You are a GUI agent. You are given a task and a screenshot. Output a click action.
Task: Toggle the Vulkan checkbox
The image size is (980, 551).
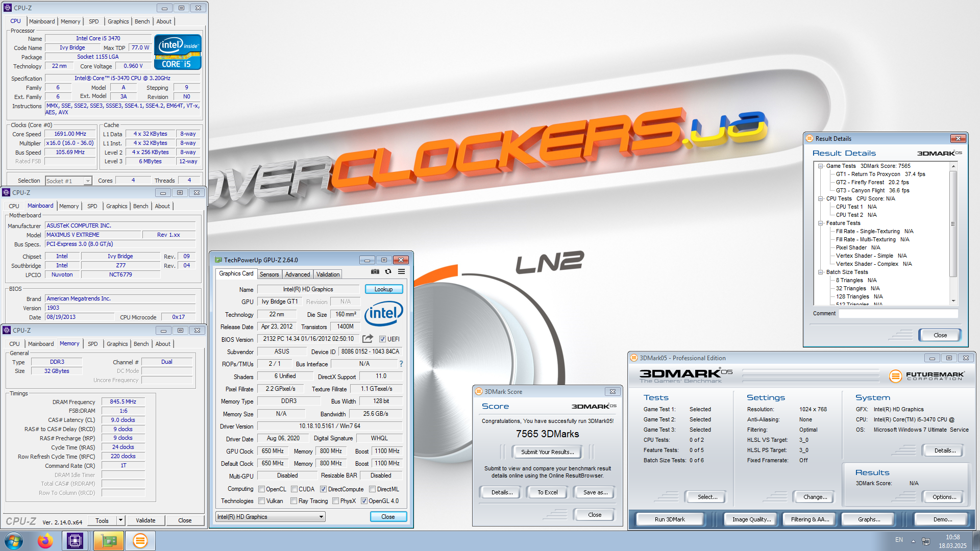click(261, 501)
